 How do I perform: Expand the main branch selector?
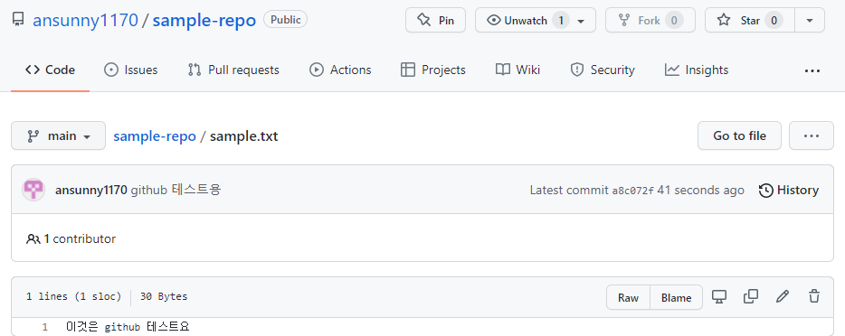pyautogui.click(x=58, y=136)
